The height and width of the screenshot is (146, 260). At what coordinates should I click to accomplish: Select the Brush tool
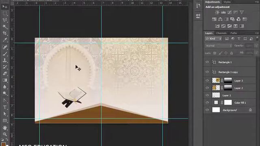click(x=5, y=54)
